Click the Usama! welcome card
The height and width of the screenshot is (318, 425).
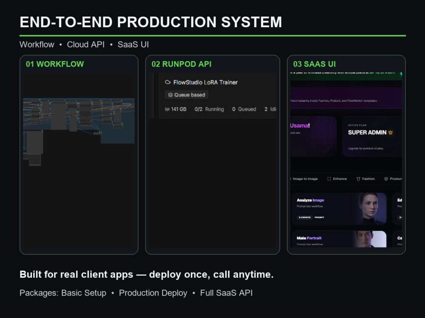313,136
